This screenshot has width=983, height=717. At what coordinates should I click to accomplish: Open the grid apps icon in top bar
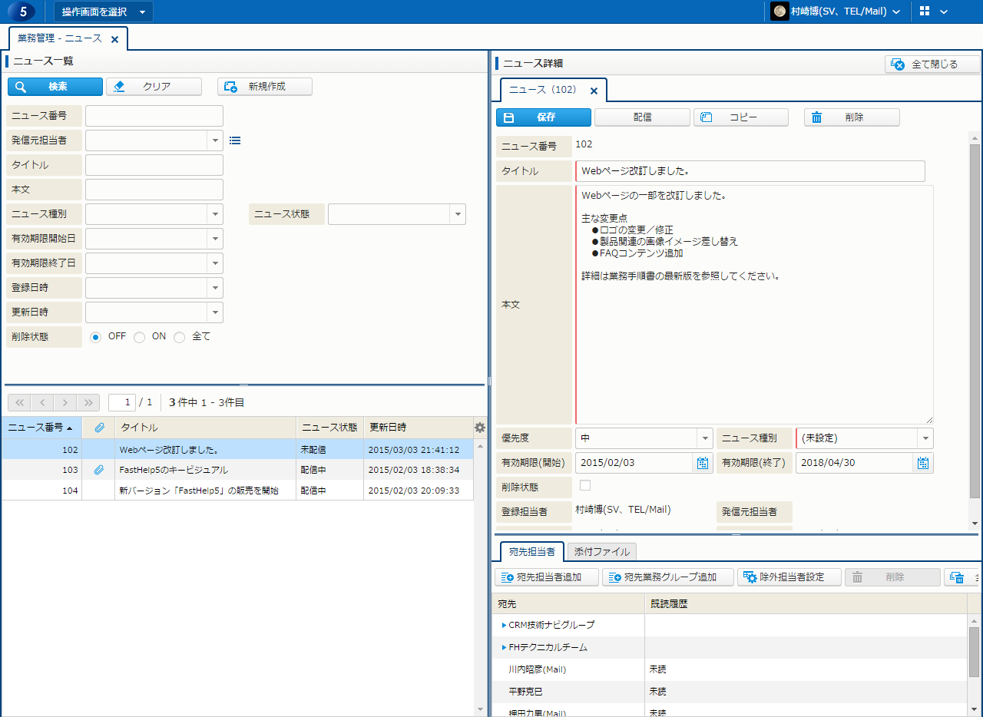[x=925, y=12]
